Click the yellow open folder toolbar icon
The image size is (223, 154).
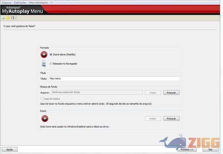[8, 18]
